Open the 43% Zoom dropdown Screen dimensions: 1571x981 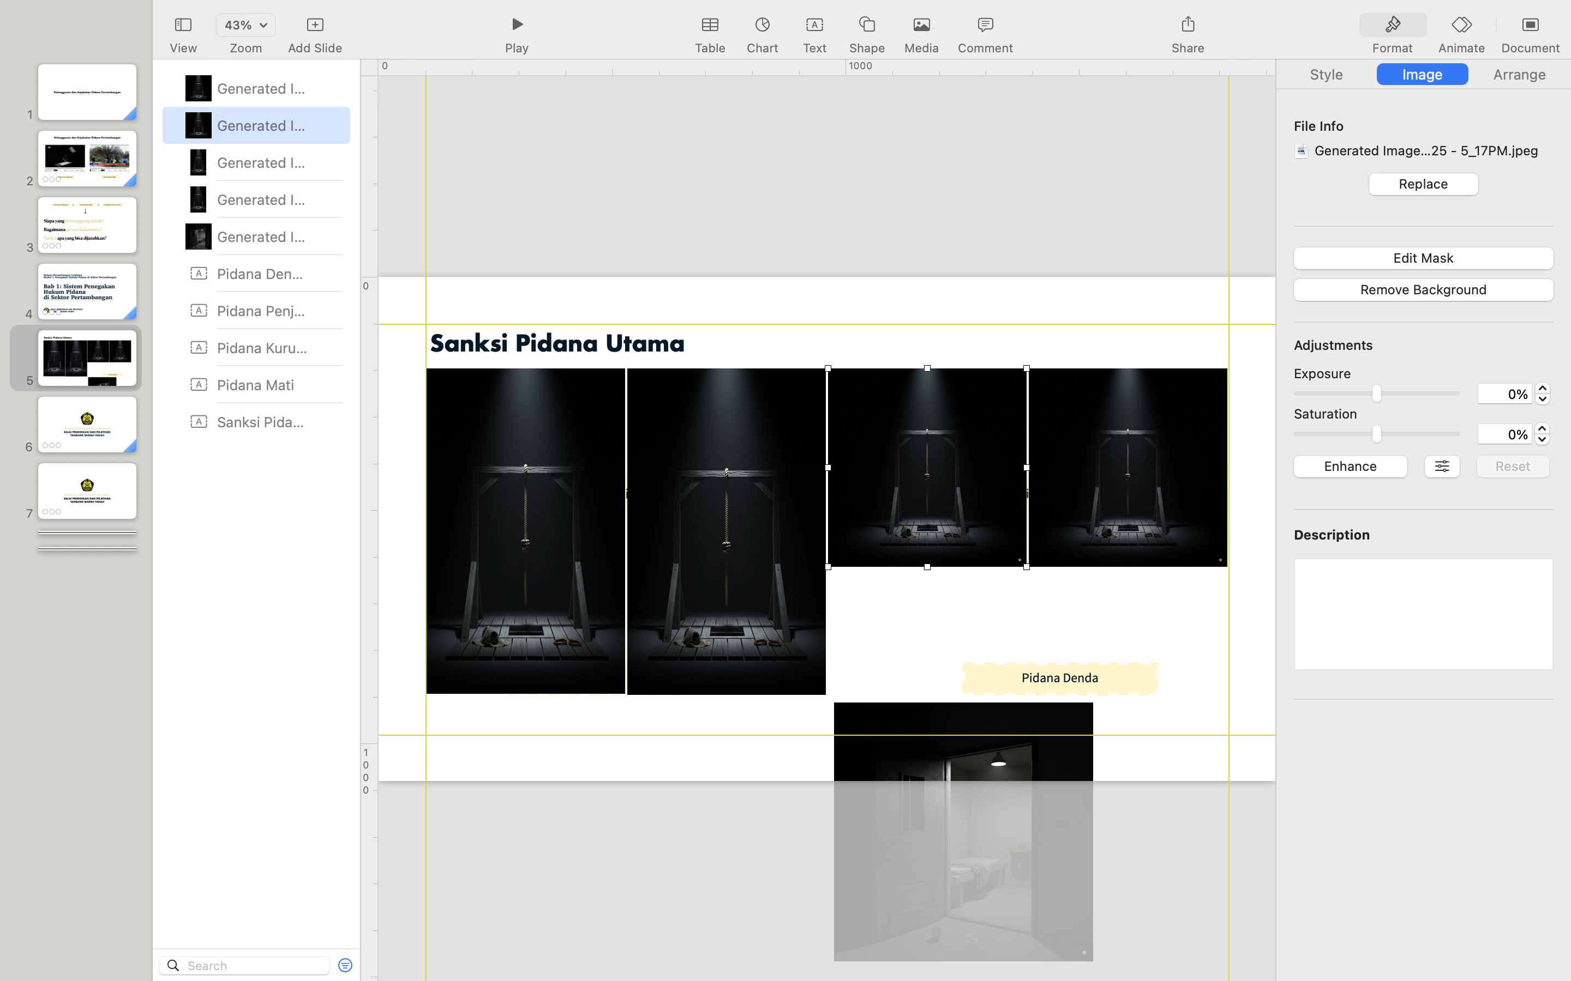[x=245, y=25]
